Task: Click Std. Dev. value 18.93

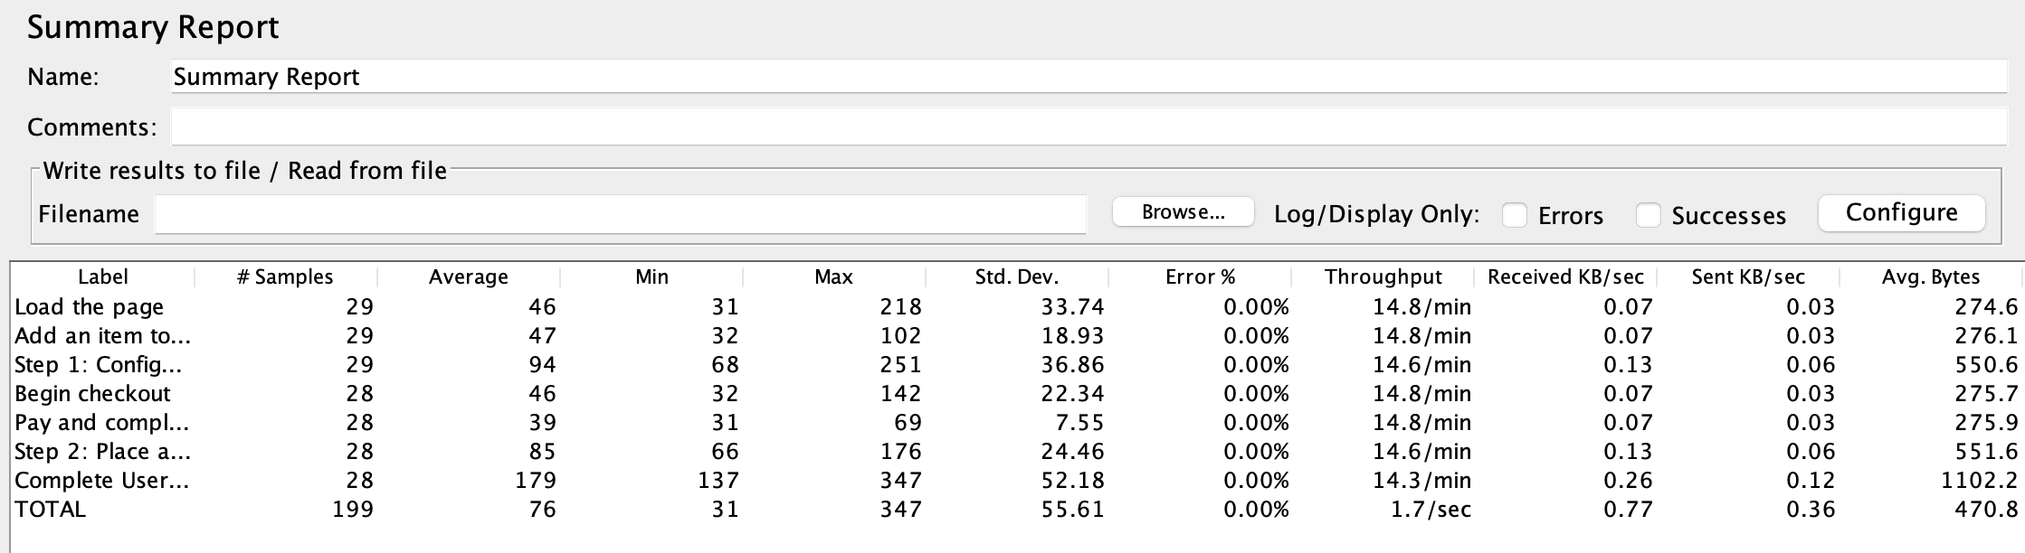Action: [1072, 336]
